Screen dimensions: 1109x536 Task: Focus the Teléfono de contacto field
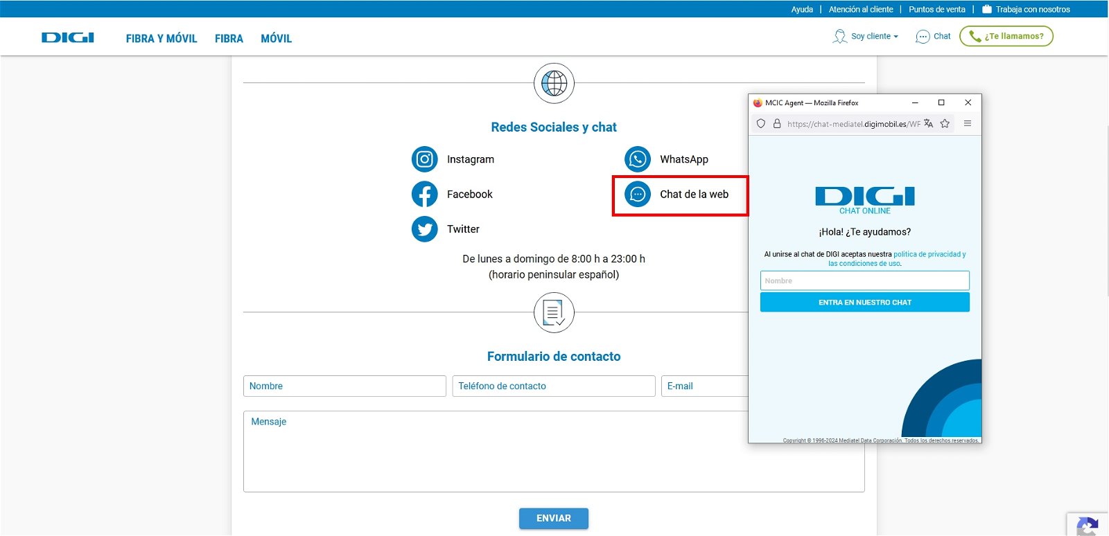point(554,386)
